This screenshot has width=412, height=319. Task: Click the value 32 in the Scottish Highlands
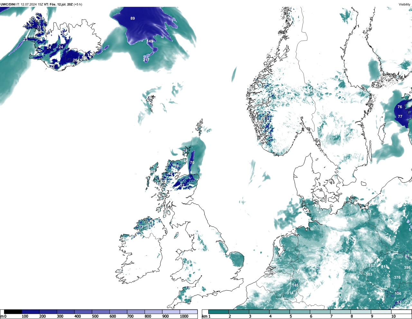click(x=182, y=185)
